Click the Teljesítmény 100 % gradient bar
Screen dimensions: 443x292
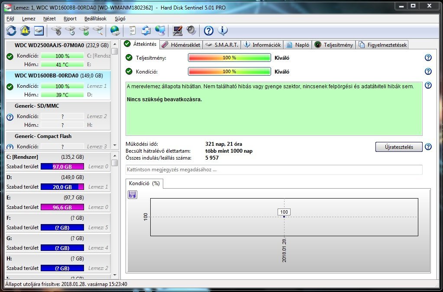[x=230, y=58]
